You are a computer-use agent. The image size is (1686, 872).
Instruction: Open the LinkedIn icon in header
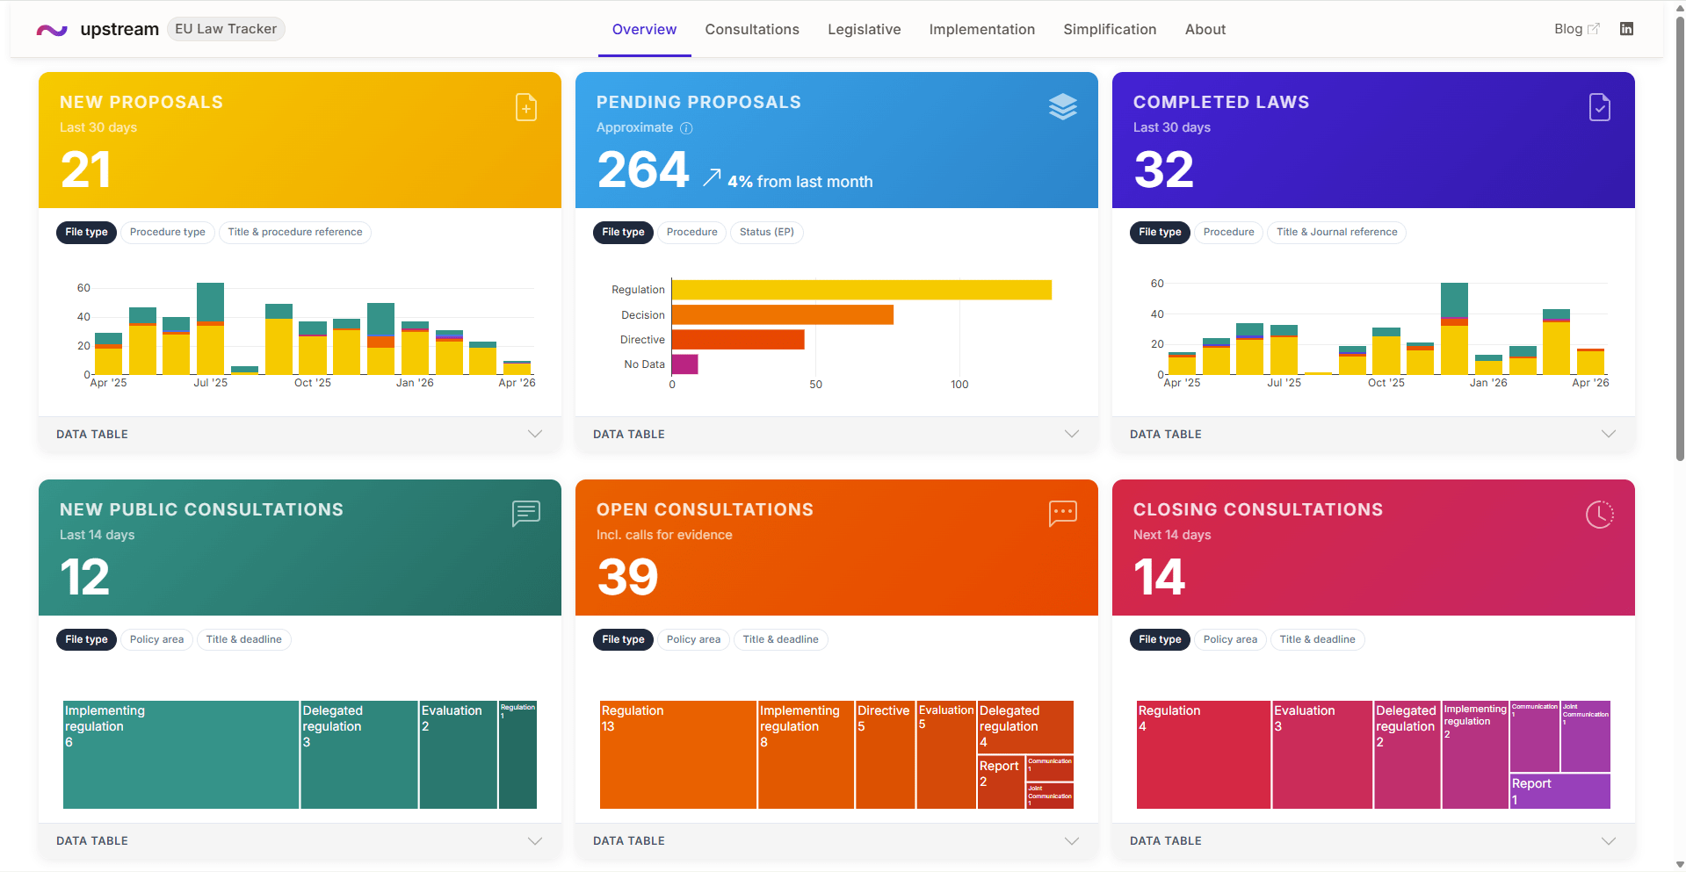1626,29
